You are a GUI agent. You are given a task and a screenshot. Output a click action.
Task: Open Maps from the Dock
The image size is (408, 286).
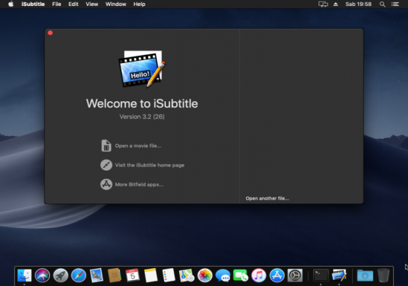tap(187, 275)
